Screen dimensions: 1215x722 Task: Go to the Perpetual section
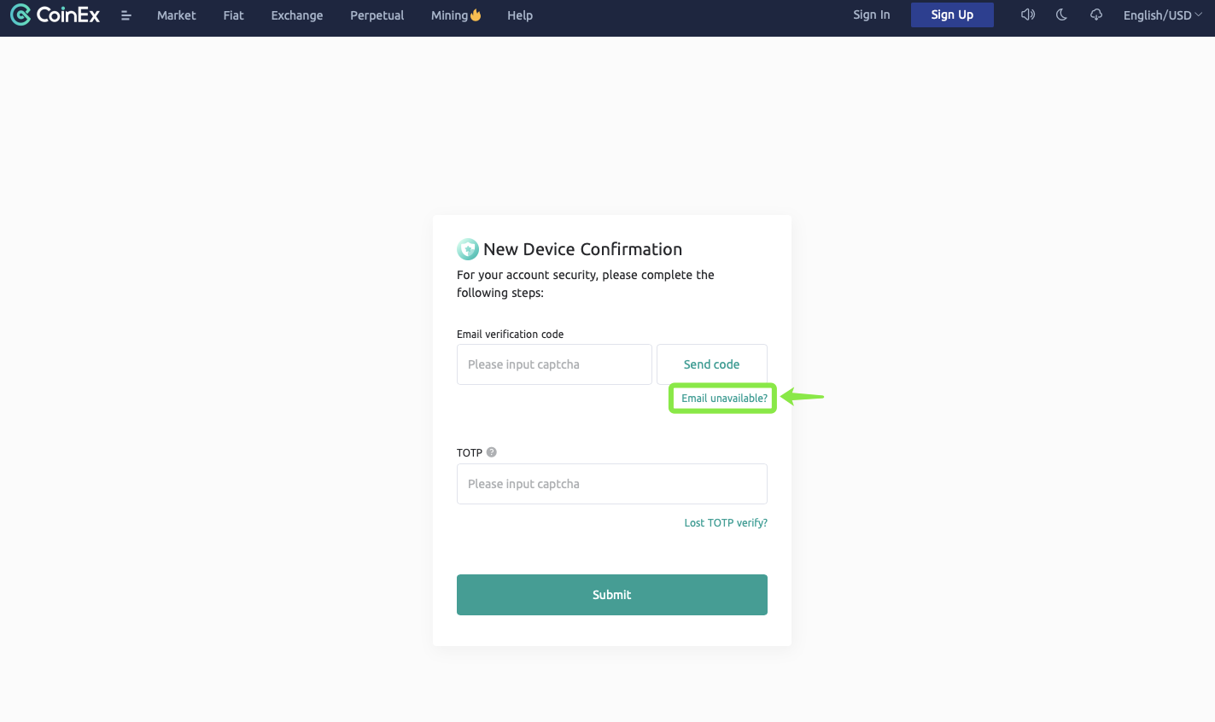tap(377, 15)
